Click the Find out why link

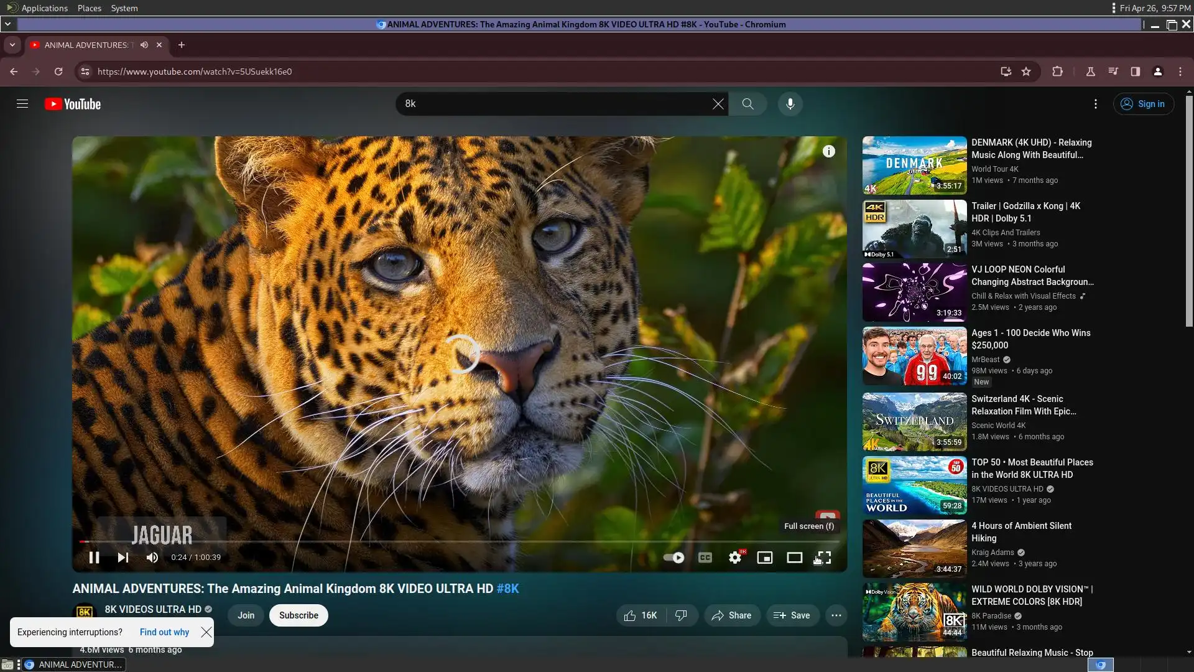pos(164,632)
